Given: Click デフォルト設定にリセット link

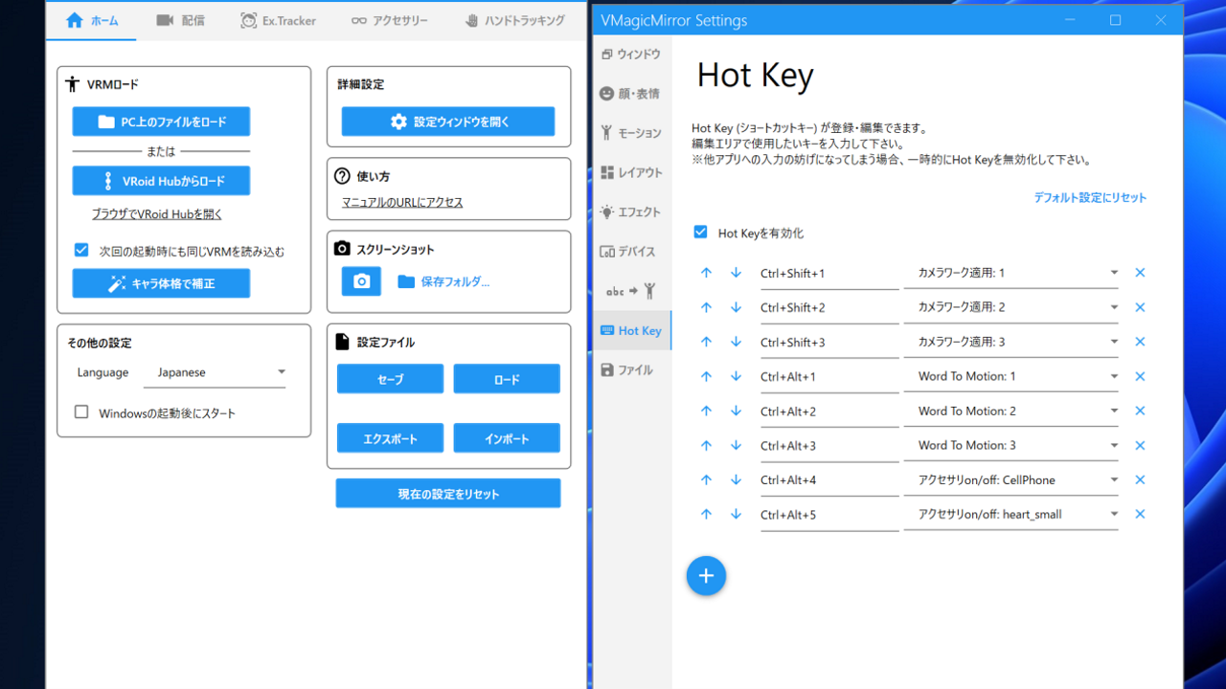Looking at the screenshot, I should coord(1090,198).
